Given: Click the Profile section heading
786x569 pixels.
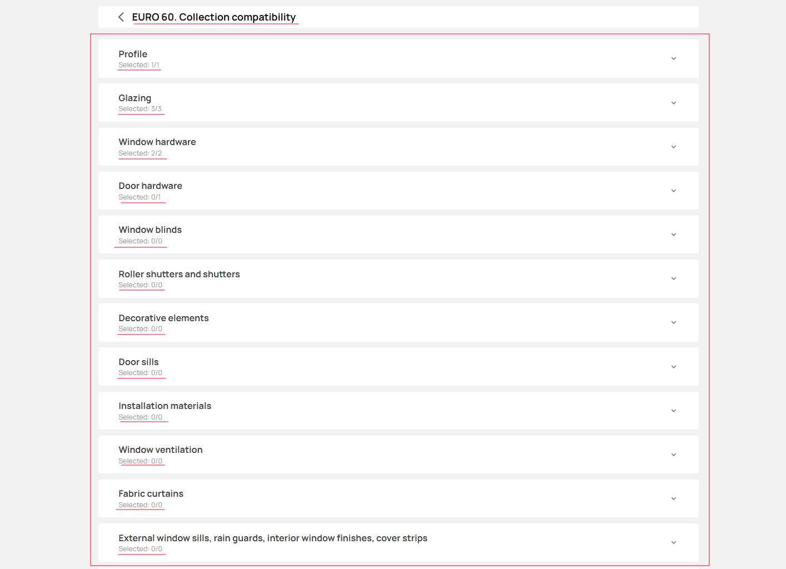Looking at the screenshot, I should [133, 54].
